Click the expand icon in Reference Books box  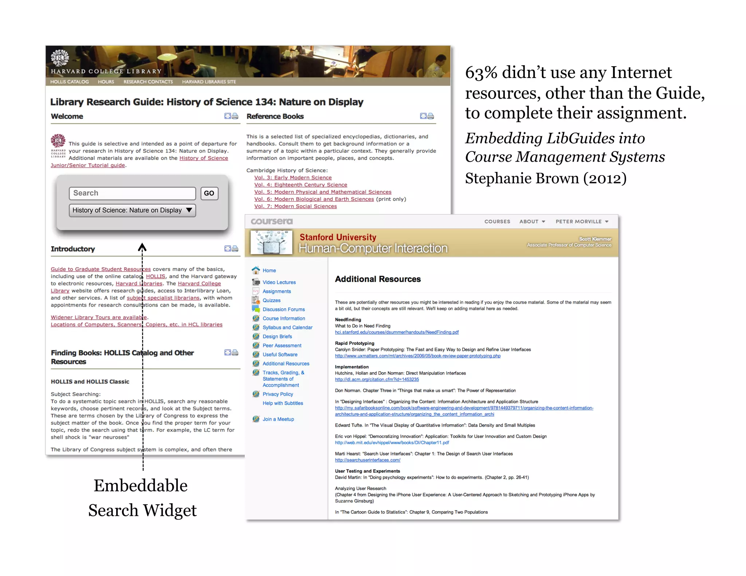[423, 116]
